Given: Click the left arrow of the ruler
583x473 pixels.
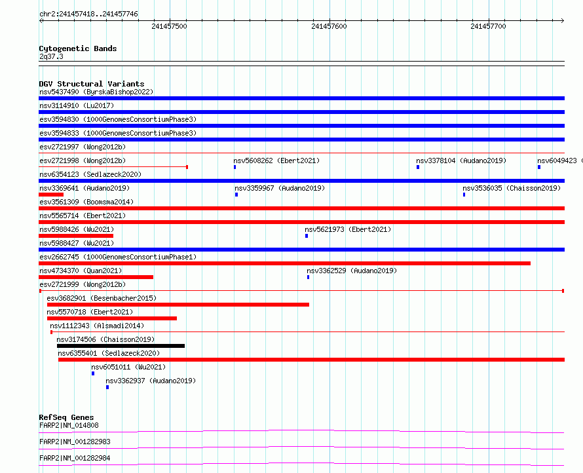Looking at the screenshot, I should [41, 21].
